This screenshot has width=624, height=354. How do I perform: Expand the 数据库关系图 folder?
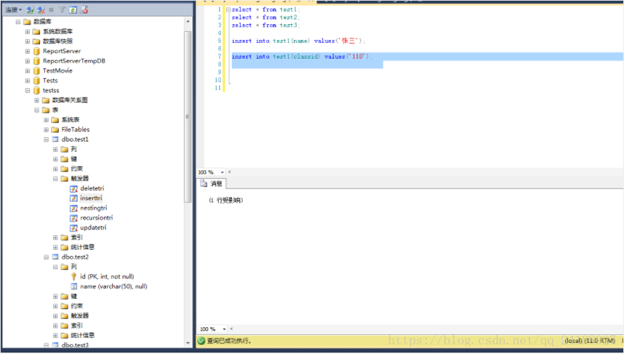(37, 101)
